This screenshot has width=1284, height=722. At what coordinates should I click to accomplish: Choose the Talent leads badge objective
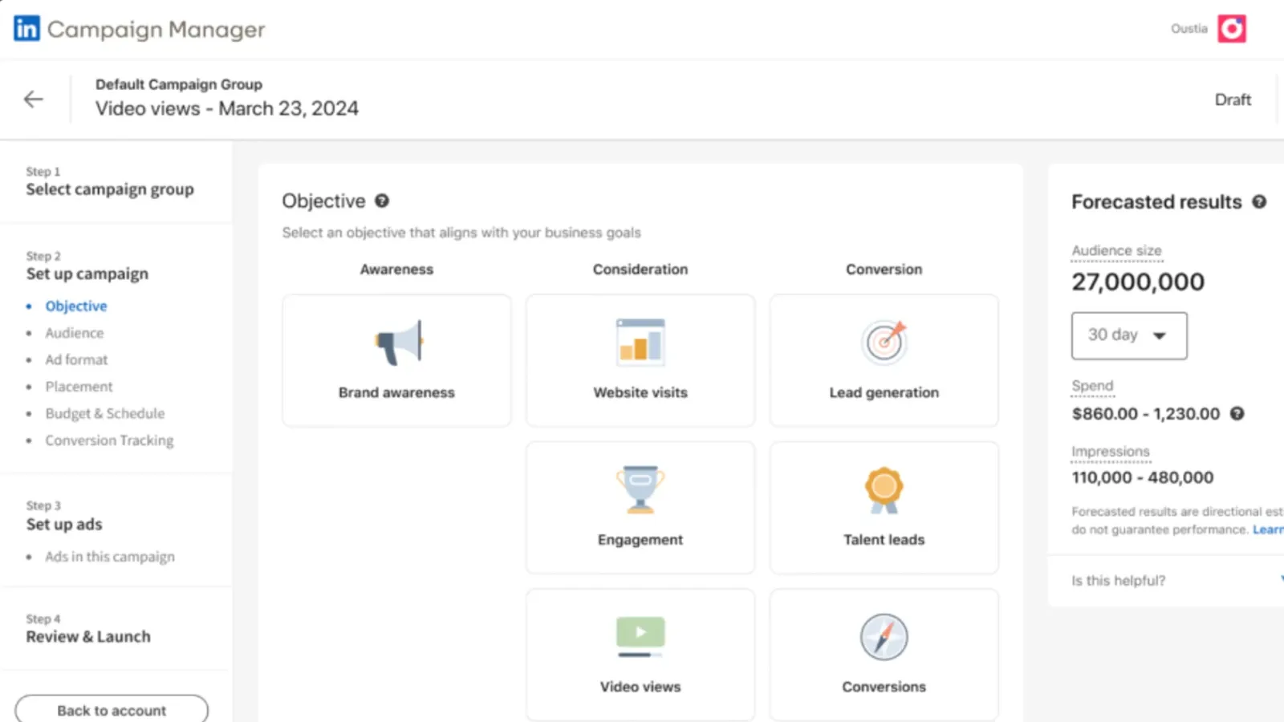pyautogui.click(x=884, y=508)
